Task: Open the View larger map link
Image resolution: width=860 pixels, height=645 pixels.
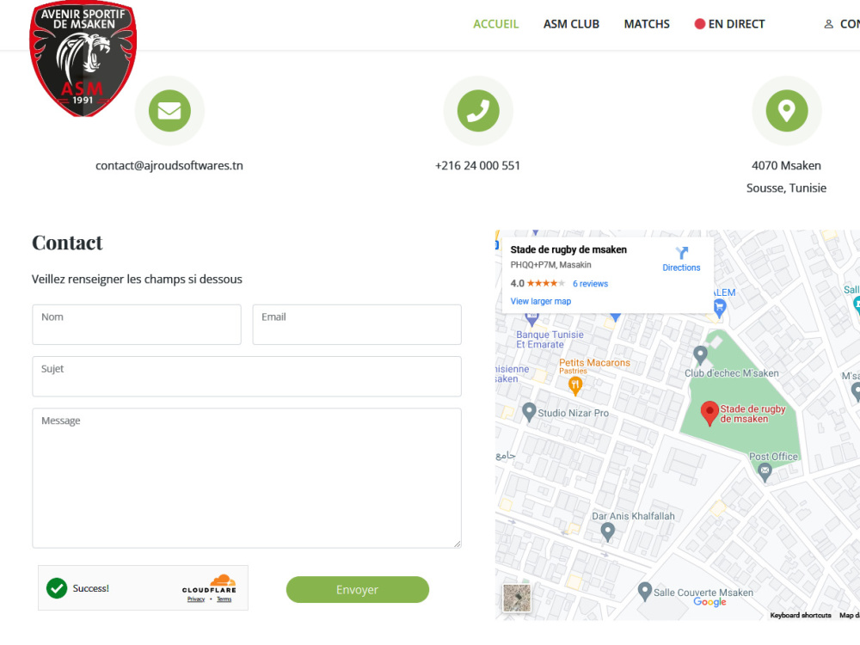Action: click(x=541, y=301)
